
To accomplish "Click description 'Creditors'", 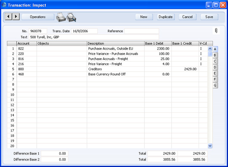I will 95,69.
